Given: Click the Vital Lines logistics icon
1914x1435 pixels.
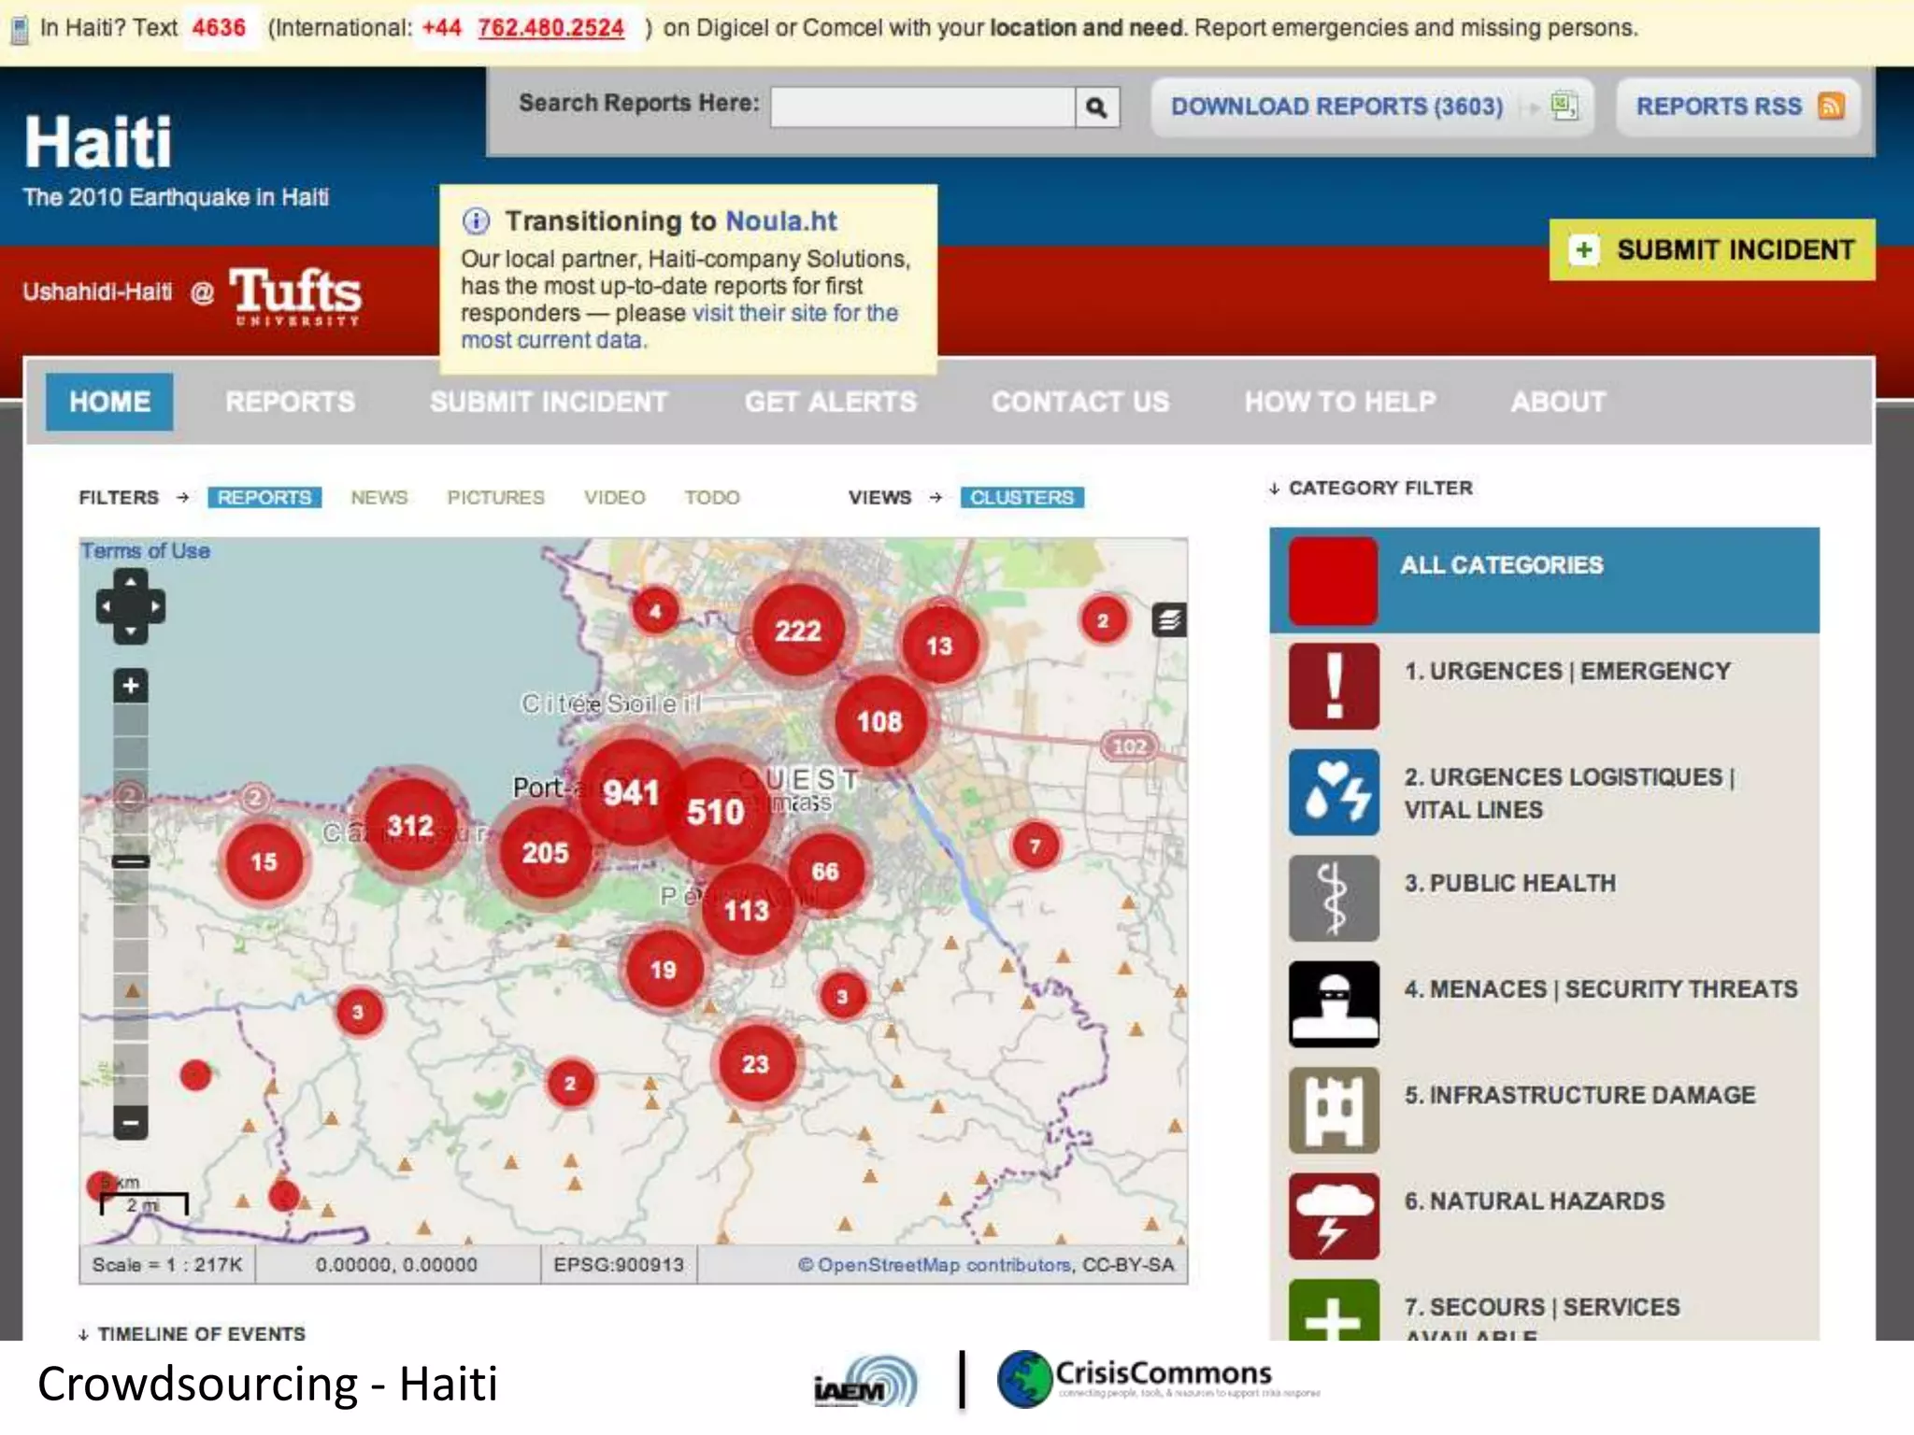Looking at the screenshot, I should [1334, 792].
